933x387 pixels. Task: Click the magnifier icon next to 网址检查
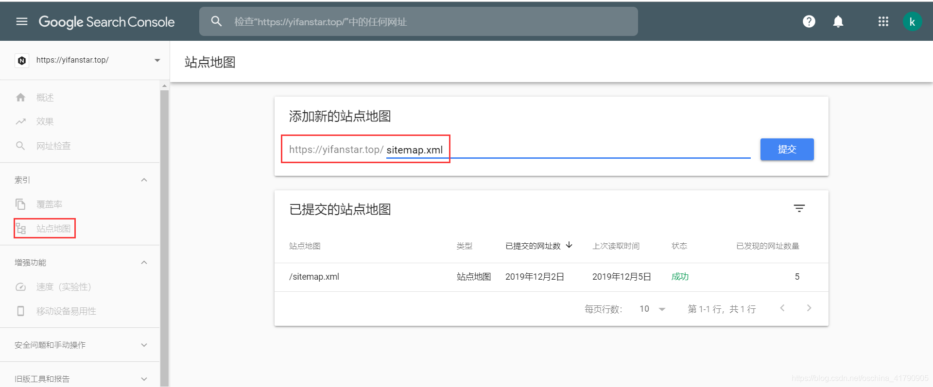point(20,146)
